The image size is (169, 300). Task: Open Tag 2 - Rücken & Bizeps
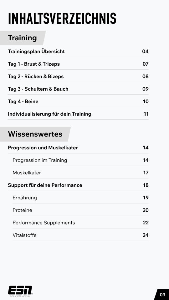click(78, 77)
